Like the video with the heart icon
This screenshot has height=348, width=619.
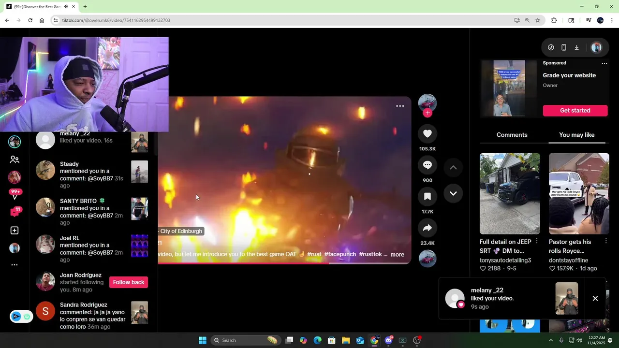[x=427, y=134]
